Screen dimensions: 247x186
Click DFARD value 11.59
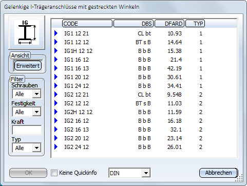coord(175,112)
